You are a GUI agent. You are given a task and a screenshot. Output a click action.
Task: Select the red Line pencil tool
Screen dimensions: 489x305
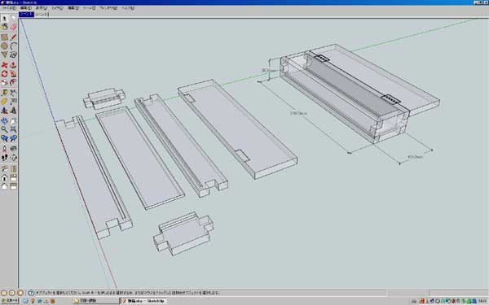coord(13,37)
